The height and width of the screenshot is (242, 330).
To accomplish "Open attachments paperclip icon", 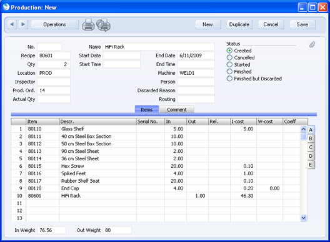I will click(x=312, y=44).
